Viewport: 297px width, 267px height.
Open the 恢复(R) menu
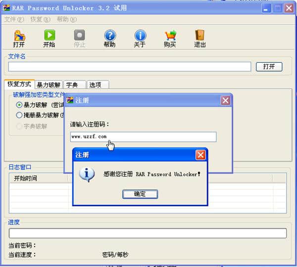coord(41,19)
